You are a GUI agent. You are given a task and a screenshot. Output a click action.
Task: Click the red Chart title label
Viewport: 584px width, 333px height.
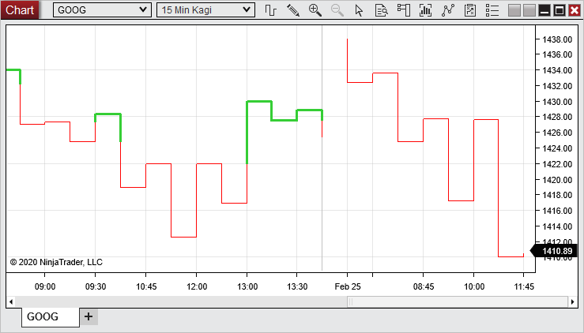20,10
